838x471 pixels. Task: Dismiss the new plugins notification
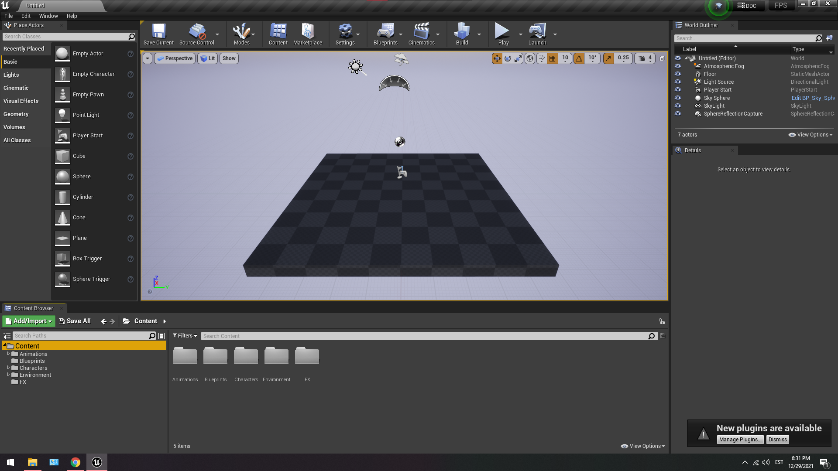click(777, 440)
